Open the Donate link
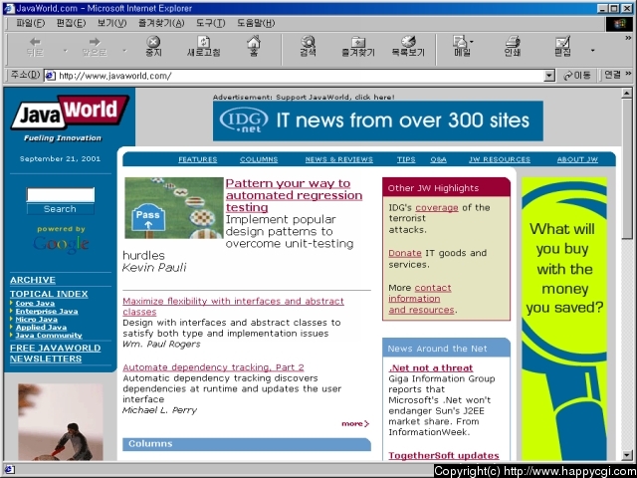Viewport: 637px width, 478px height. 405,253
